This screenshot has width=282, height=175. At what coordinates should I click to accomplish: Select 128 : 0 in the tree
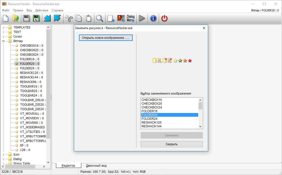coord(25,150)
